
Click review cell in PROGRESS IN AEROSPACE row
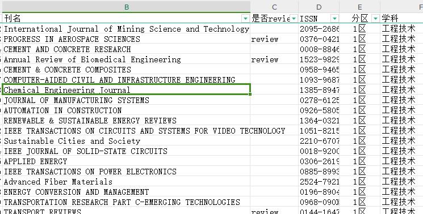[x=274, y=39]
